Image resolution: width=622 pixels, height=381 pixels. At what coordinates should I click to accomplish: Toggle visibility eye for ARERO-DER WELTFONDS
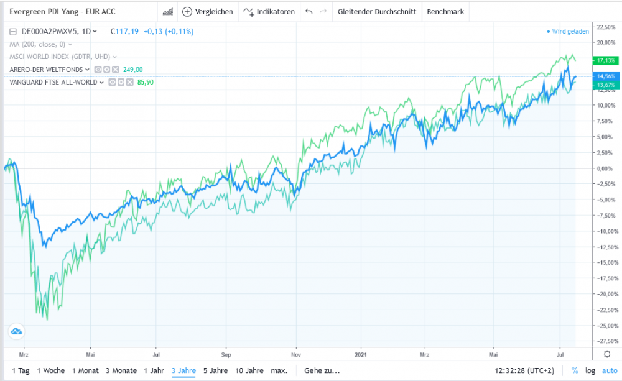98,69
